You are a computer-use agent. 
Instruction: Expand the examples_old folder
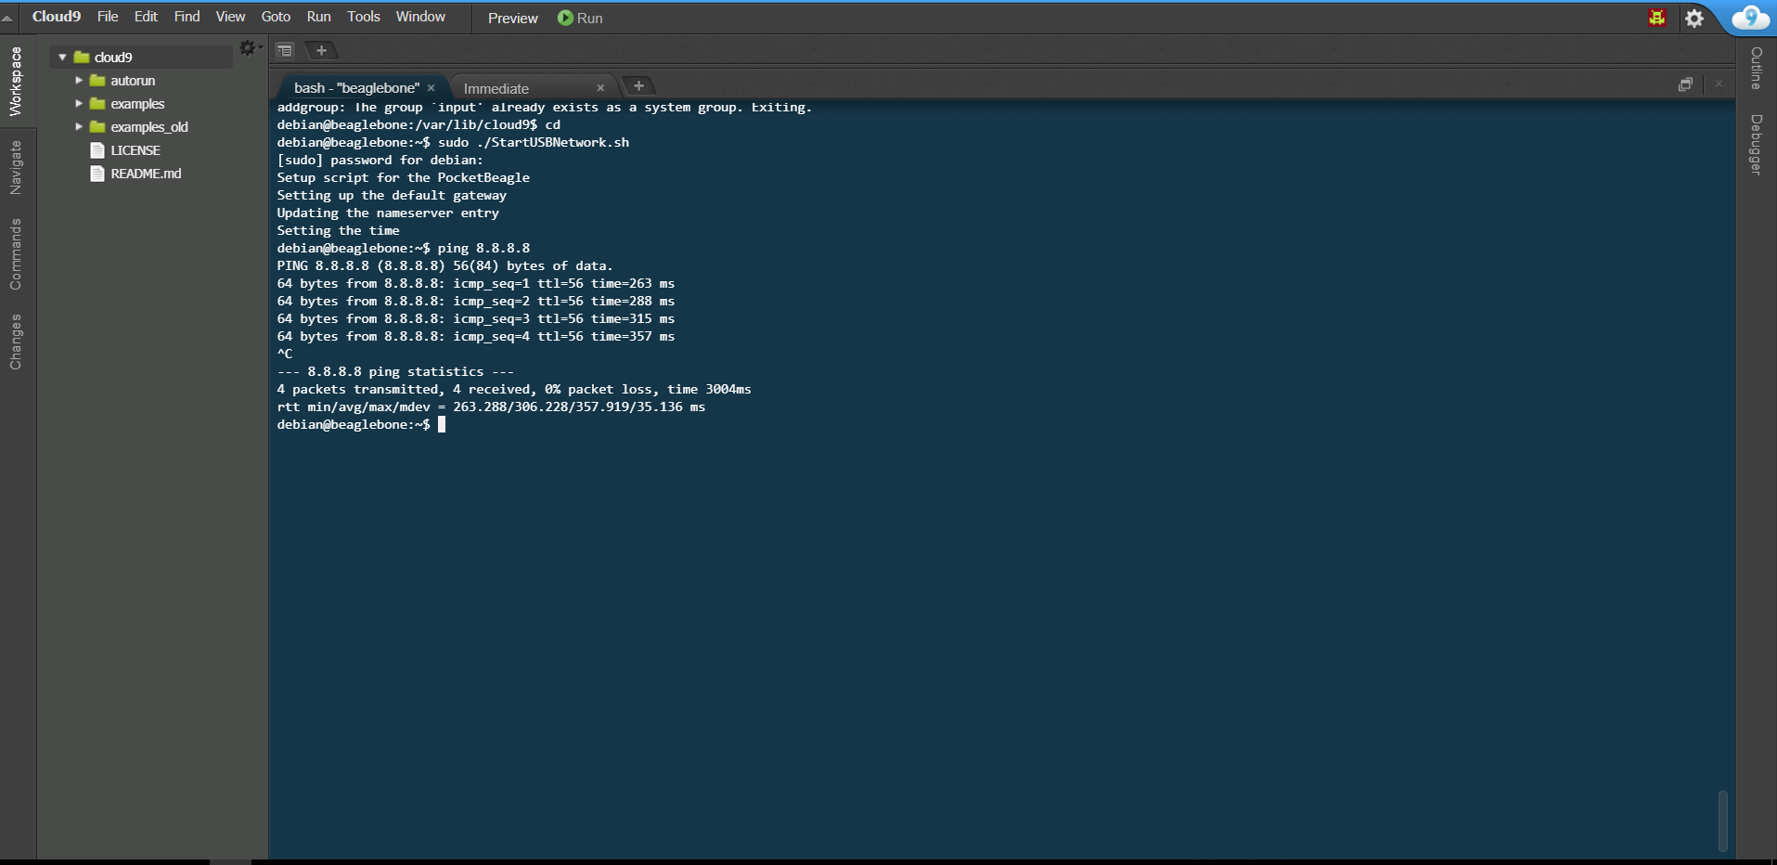(x=79, y=126)
